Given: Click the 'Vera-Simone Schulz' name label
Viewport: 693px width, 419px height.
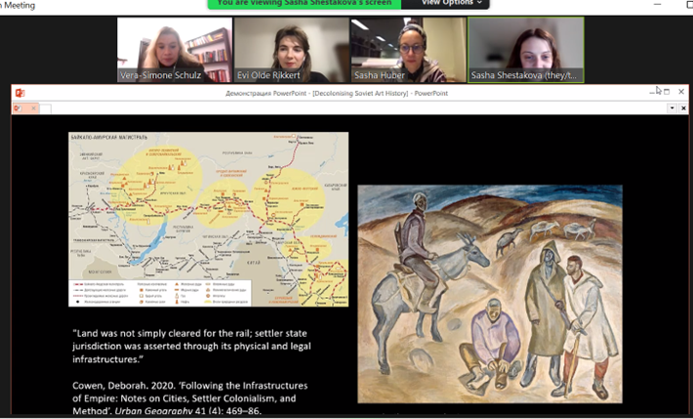Looking at the screenshot, I should point(160,75).
